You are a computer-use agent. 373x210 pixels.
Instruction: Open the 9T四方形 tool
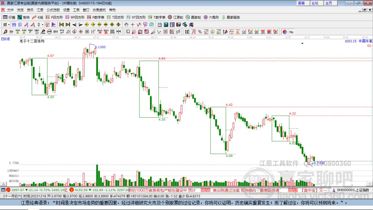pyautogui.click(x=136, y=17)
